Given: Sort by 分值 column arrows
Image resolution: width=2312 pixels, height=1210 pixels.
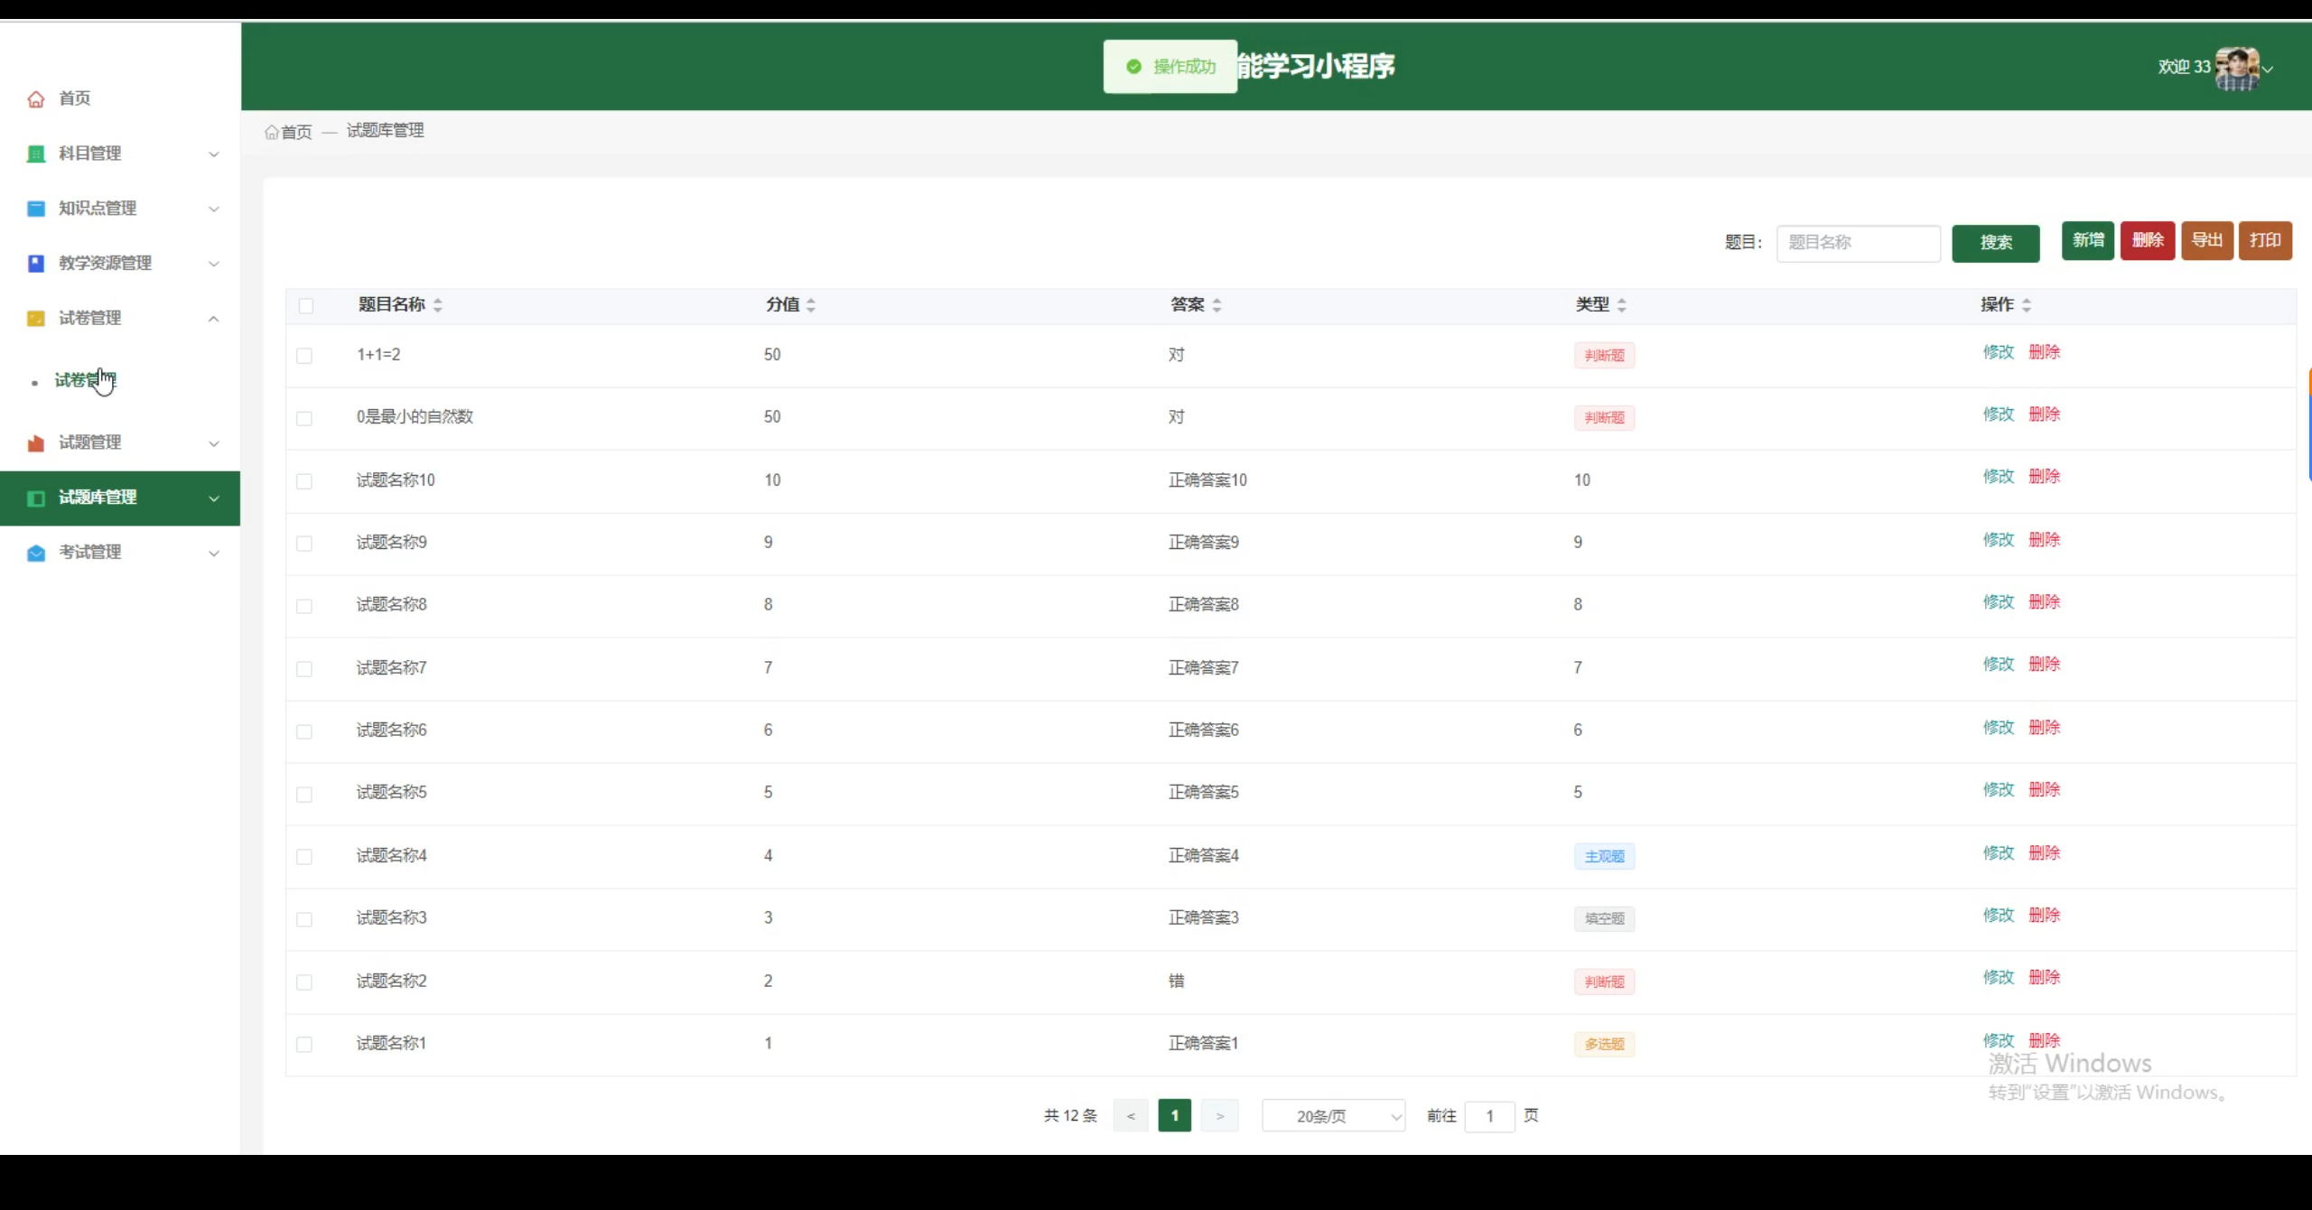Looking at the screenshot, I should point(811,305).
